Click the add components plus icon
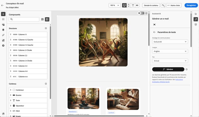The width and height of the screenshot is (199, 117). (3, 14)
